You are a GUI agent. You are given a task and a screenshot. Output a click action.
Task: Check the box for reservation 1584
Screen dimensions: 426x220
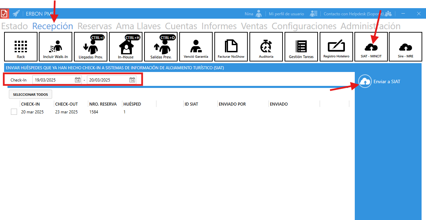tap(14, 112)
